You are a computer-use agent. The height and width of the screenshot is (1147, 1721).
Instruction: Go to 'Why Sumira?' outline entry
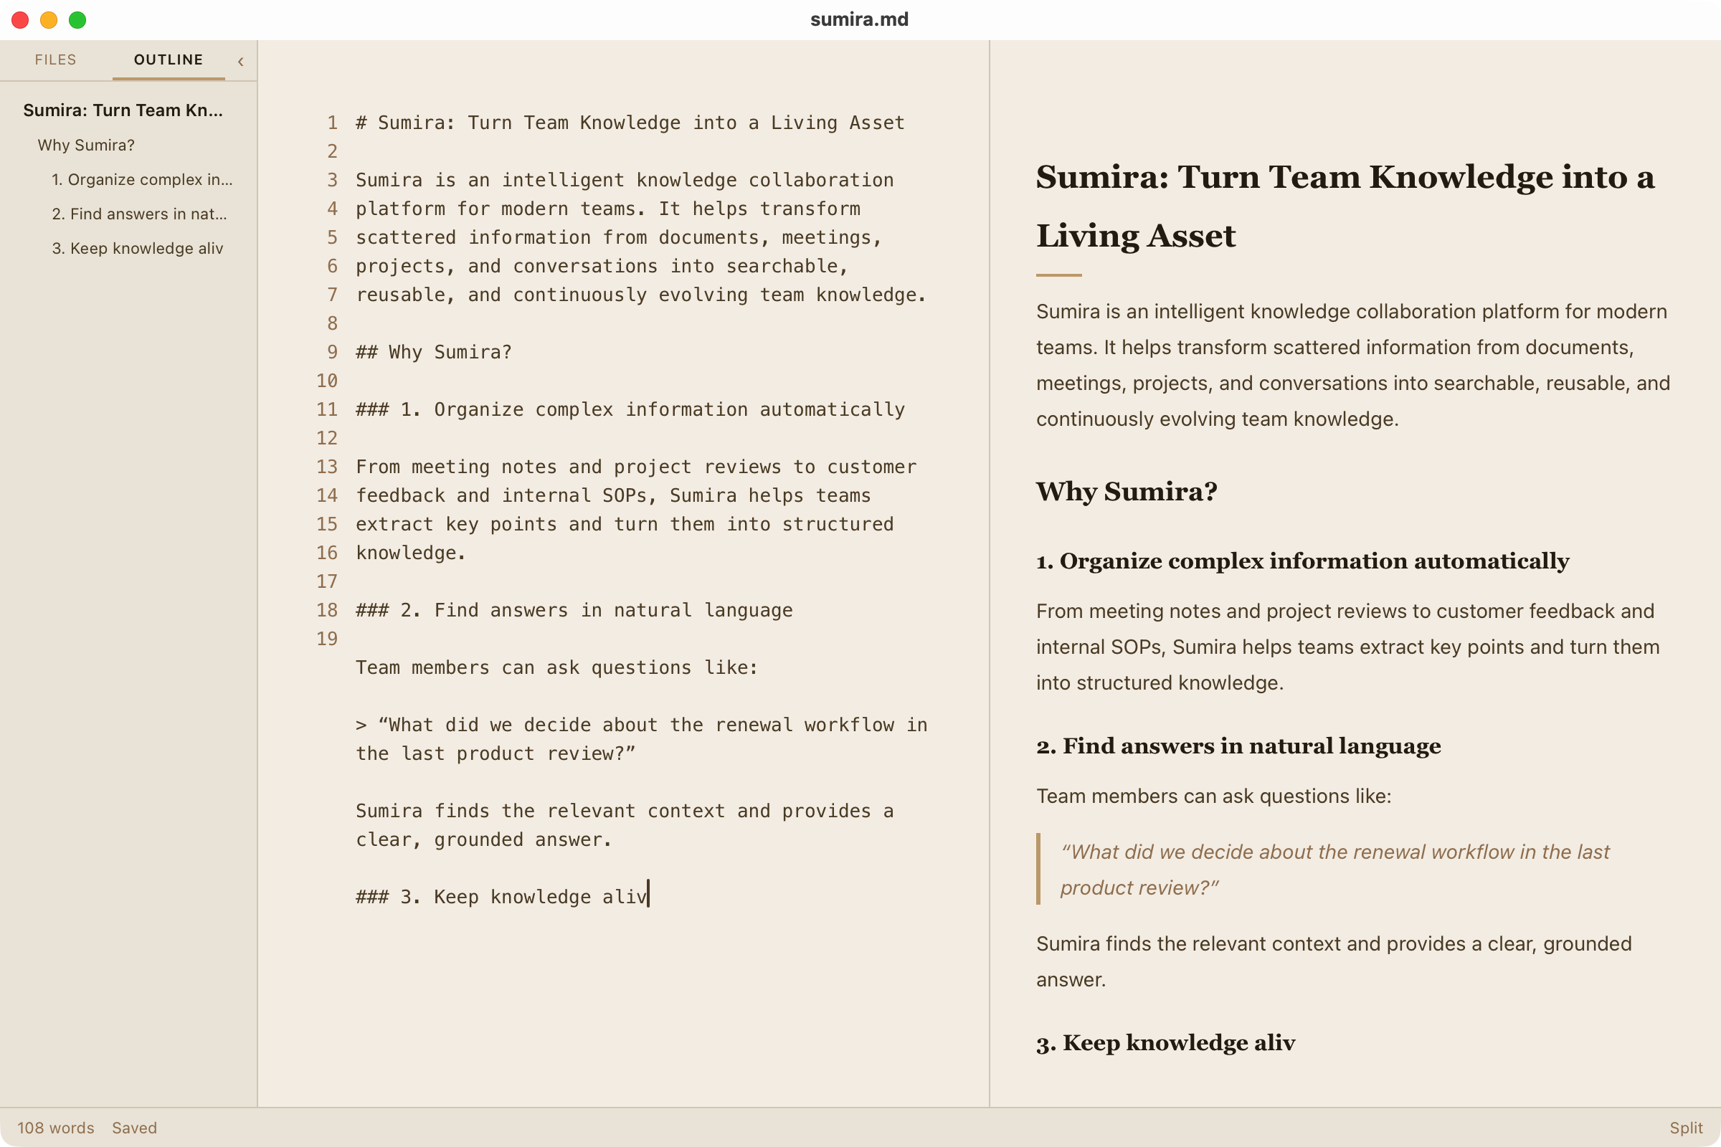tap(86, 145)
